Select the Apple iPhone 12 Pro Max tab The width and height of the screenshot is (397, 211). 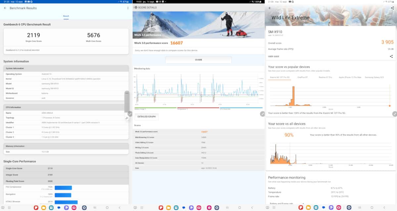350,77
